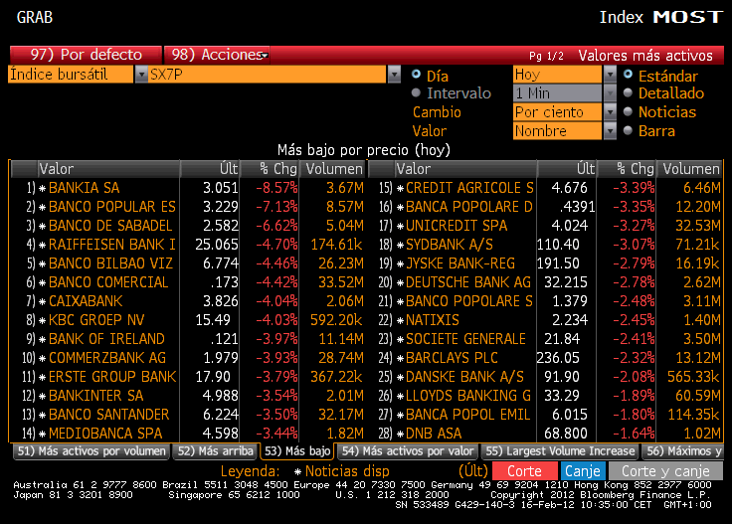Image resolution: width=732 pixels, height=524 pixels.
Task: Click news asterisk beside UNICREDIT SPA
Action: [x=400, y=227]
